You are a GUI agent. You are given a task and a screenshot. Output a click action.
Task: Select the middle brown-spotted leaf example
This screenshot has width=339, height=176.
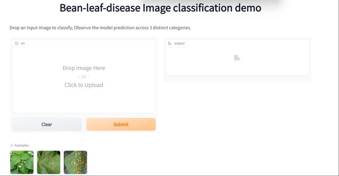click(x=49, y=162)
